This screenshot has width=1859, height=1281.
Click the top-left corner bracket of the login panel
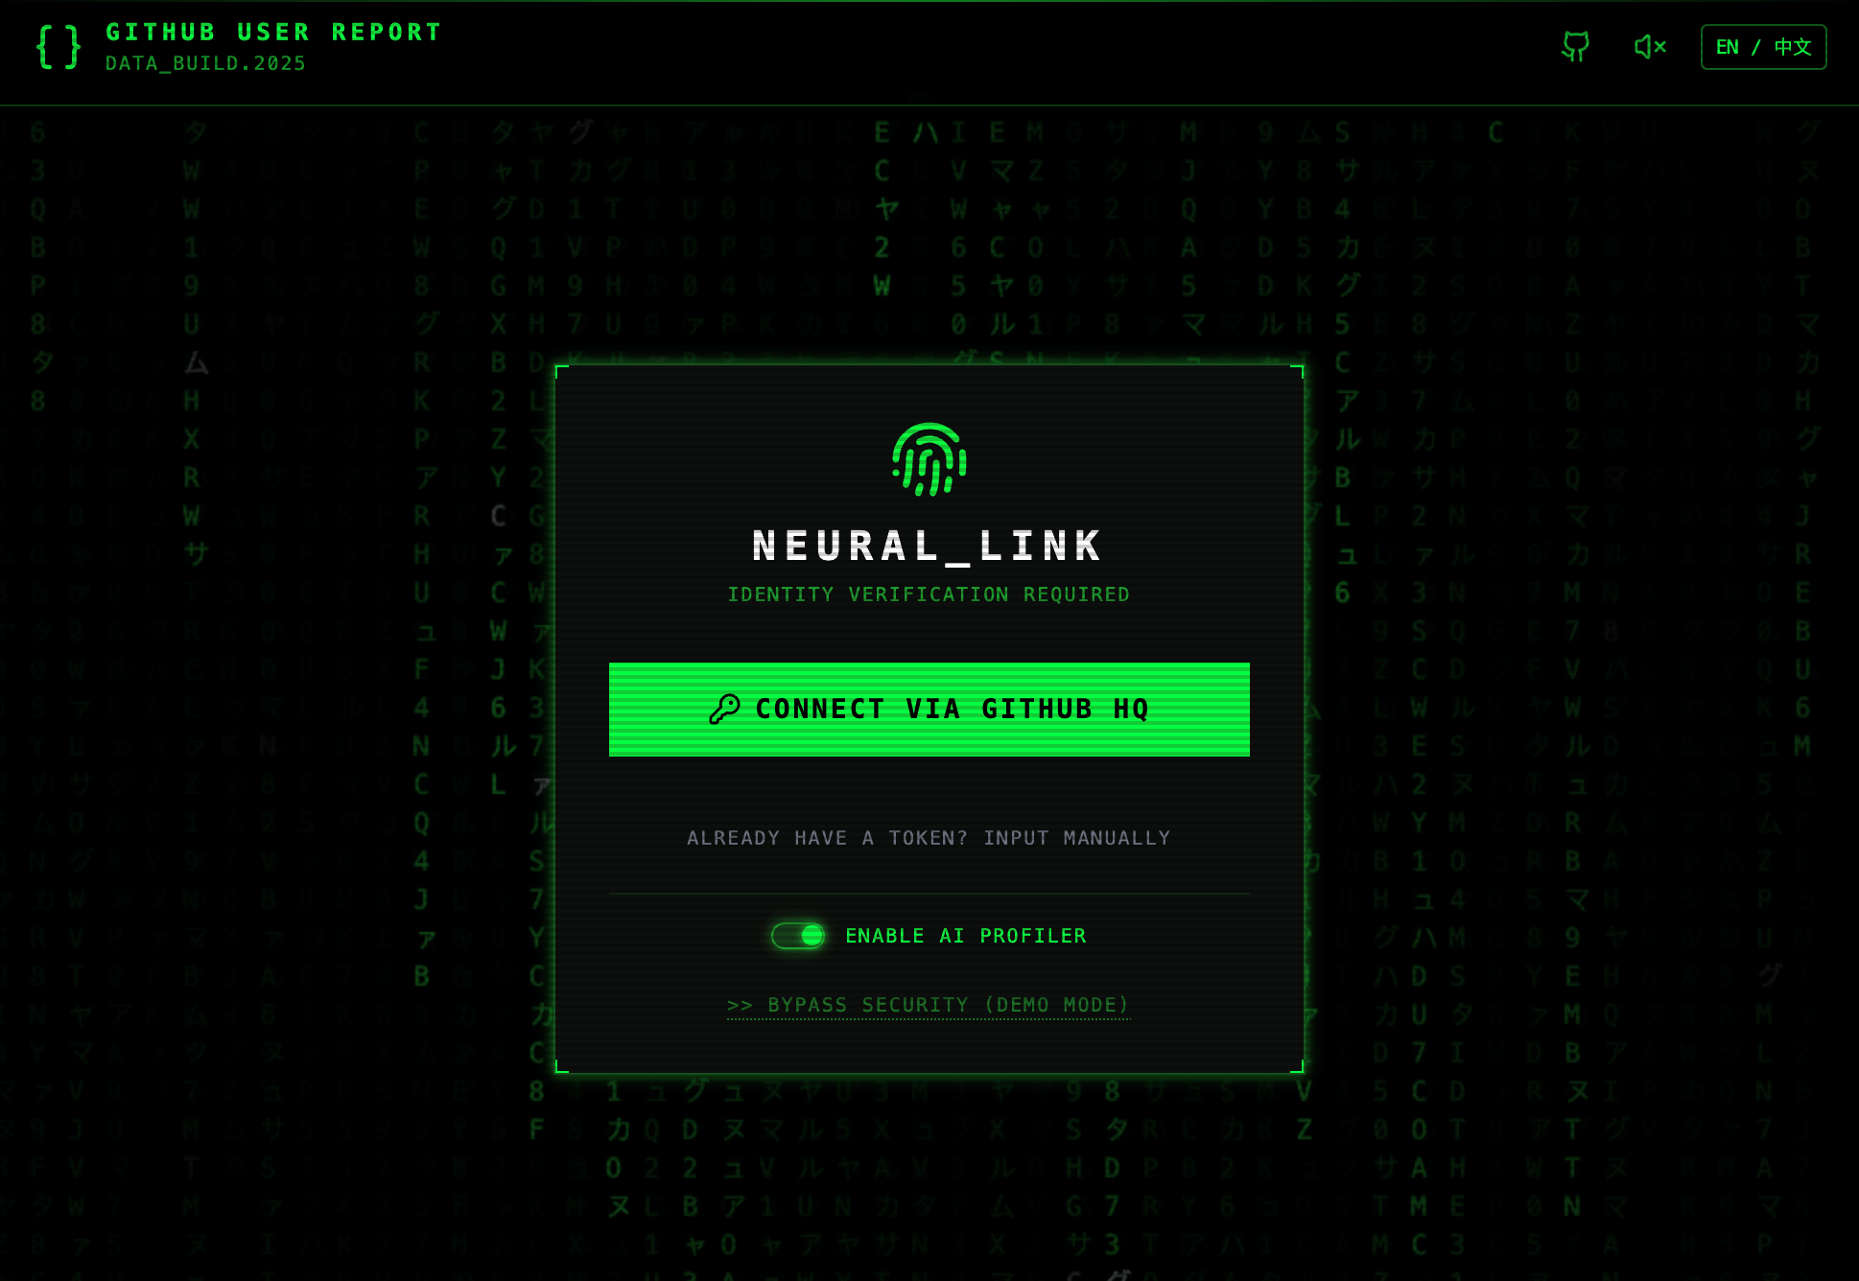tap(562, 372)
